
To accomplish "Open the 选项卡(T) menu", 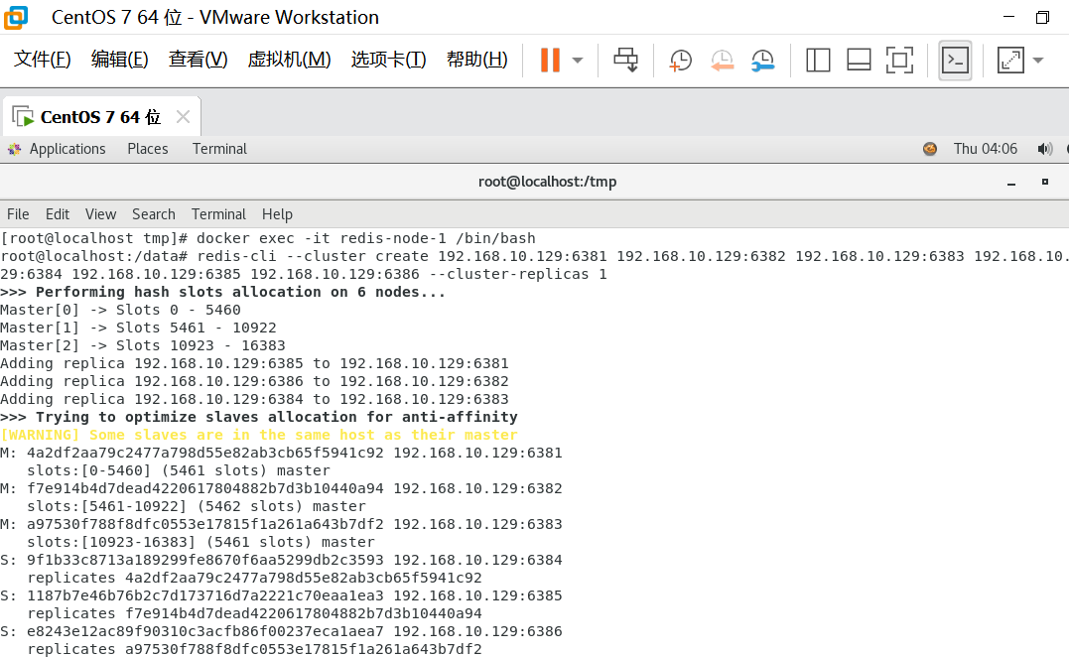I will point(389,60).
